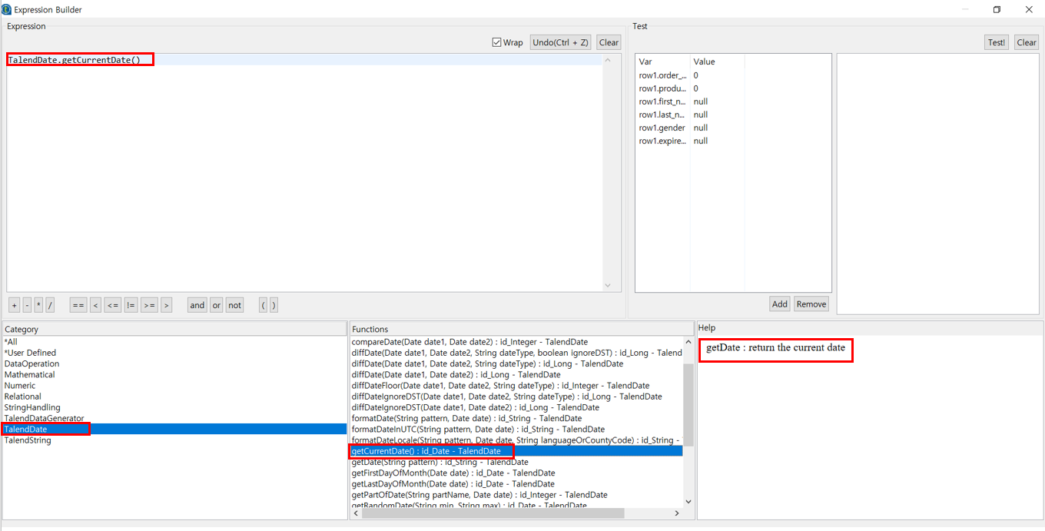
Task: Insert the divide operator
Action: (x=50, y=305)
